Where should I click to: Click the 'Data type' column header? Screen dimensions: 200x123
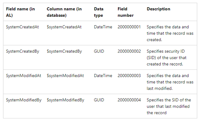click(x=99, y=12)
